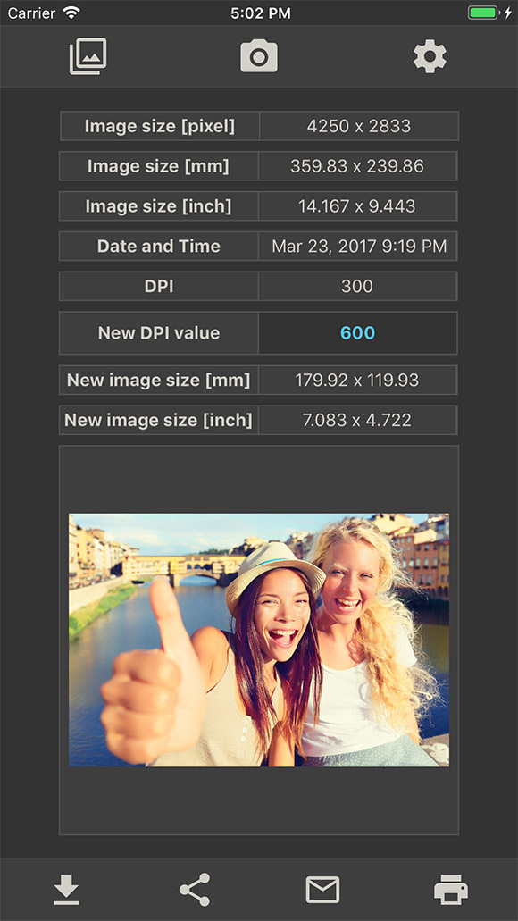Tap the Image size [pixel] label
518x921 pixels.
[160, 126]
